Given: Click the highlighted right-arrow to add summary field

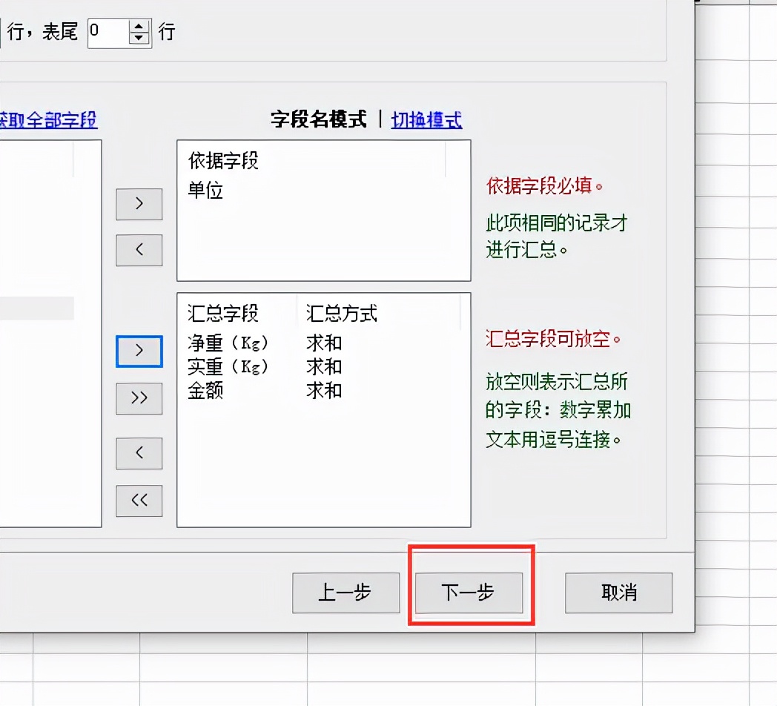Looking at the screenshot, I should (139, 352).
